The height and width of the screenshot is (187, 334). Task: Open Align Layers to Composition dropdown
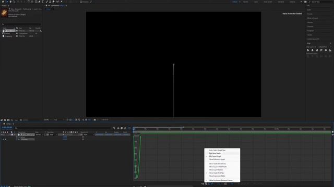click(325, 47)
